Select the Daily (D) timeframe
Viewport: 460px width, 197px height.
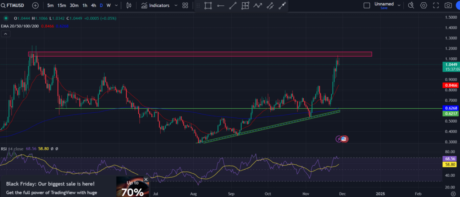point(101,5)
